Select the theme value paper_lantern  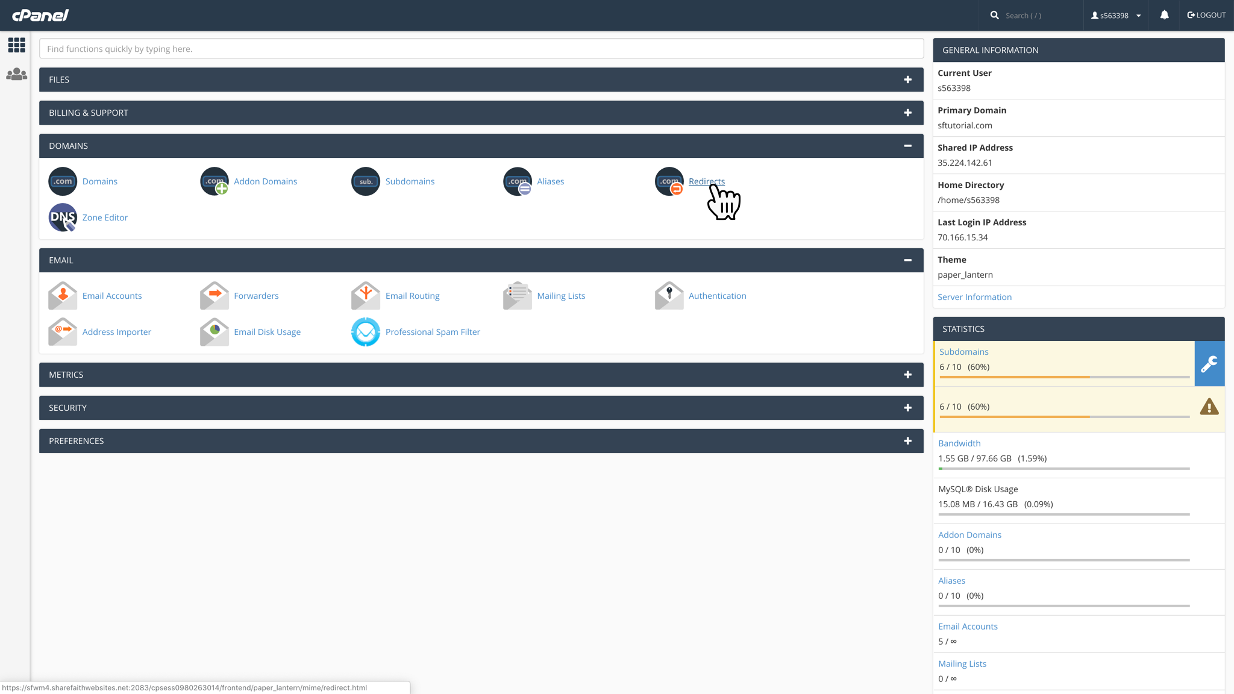(x=965, y=275)
